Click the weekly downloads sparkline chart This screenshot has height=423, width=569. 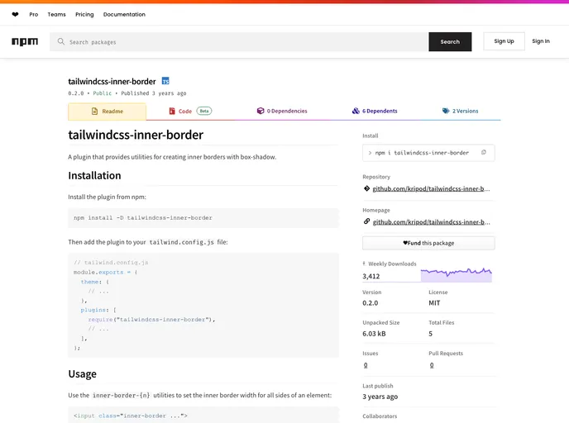[457, 275]
